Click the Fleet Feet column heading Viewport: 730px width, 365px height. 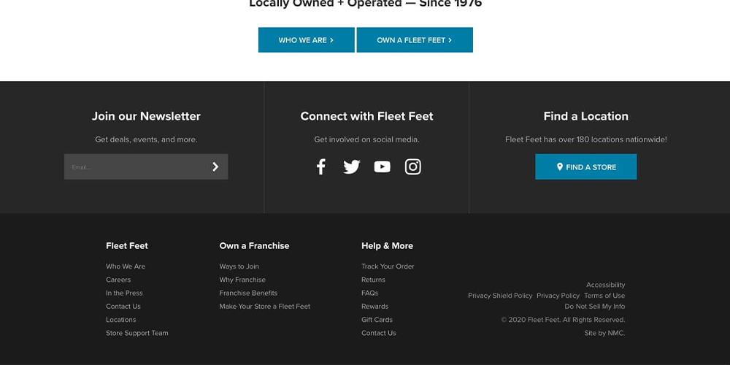(x=127, y=246)
